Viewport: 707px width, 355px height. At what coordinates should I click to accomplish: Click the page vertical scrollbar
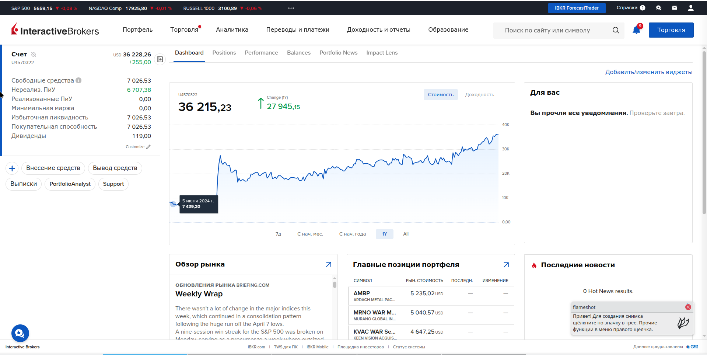point(704,133)
